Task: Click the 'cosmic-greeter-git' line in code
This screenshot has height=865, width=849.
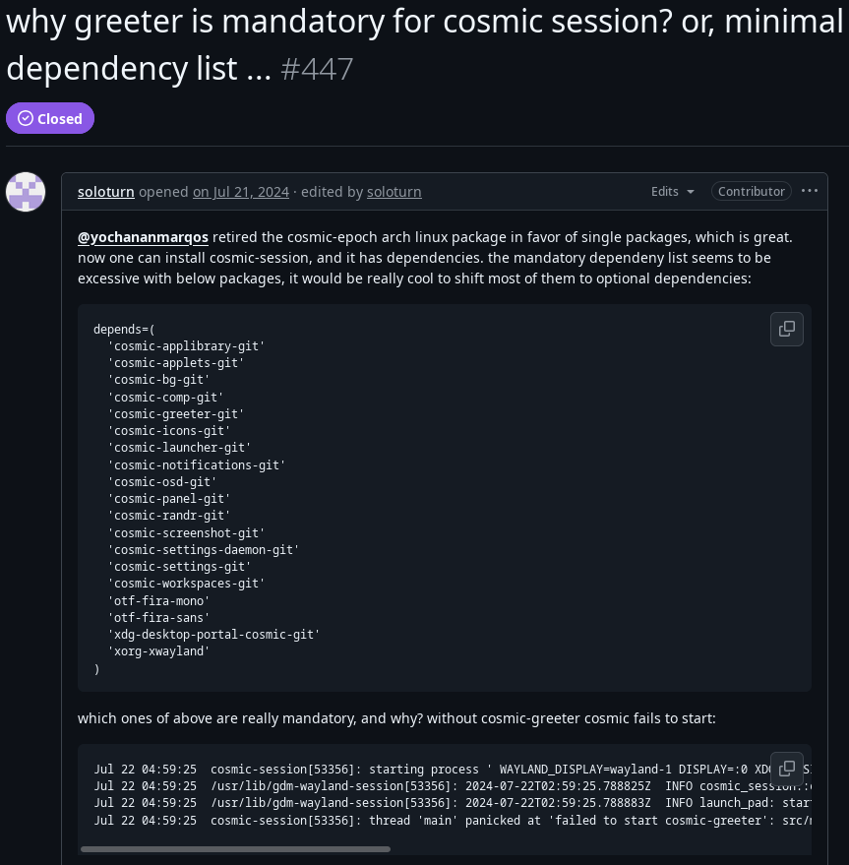Action: [175, 413]
